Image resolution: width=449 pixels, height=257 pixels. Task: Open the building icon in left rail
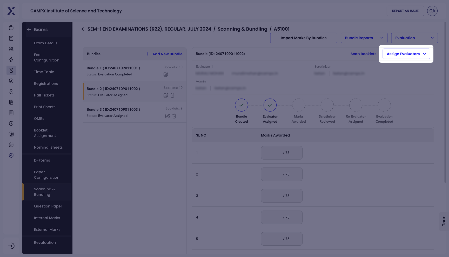point(11,113)
